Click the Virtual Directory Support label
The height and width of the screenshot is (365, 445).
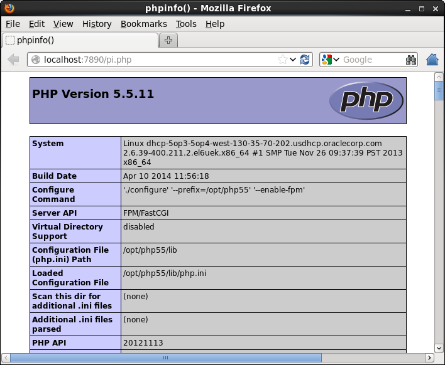coord(67,231)
